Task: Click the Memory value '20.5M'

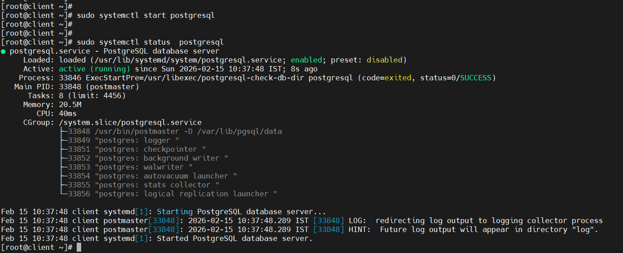Action: point(70,104)
